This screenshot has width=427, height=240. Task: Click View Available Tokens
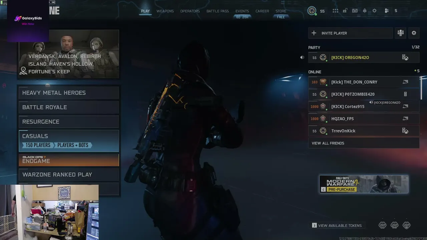[x=337, y=226]
